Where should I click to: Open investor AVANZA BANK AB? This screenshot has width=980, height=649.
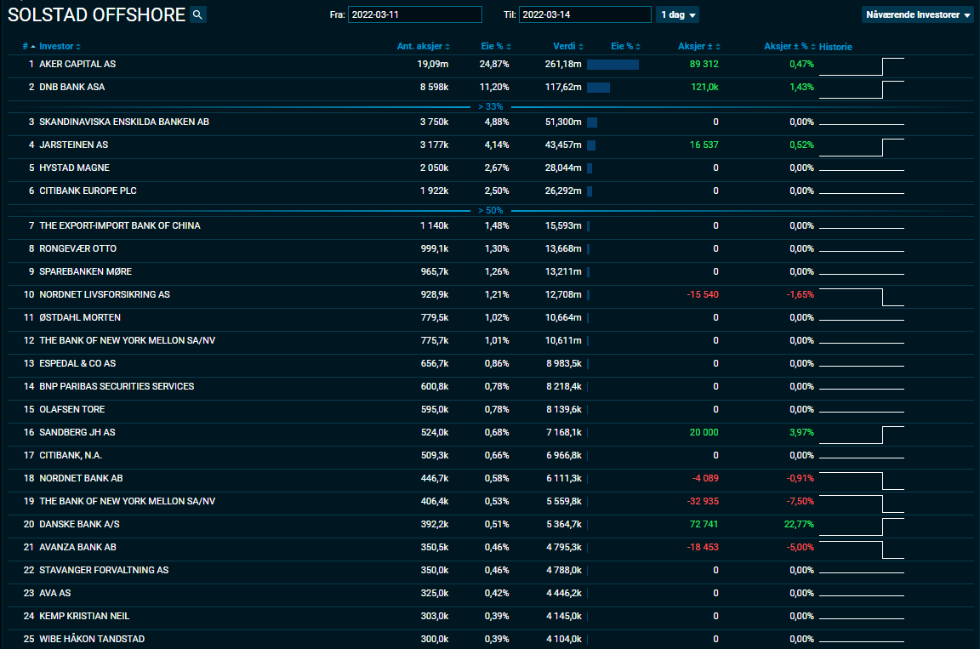tap(77, 547)
